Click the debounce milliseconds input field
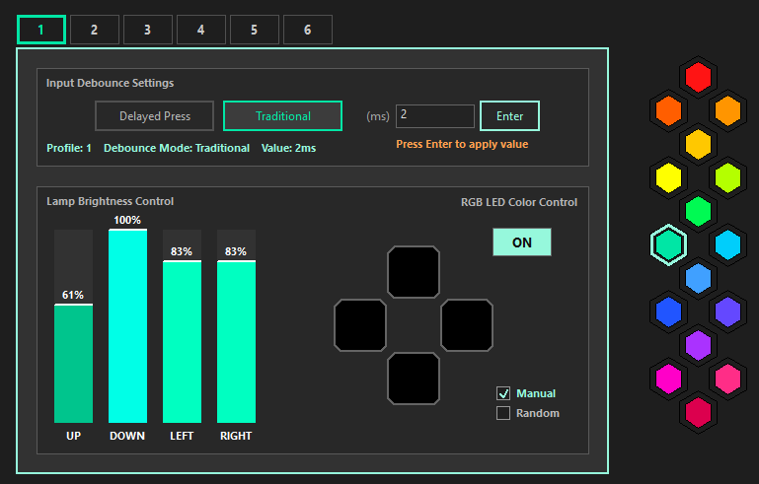Screen dimensions: 759x484 434,116
